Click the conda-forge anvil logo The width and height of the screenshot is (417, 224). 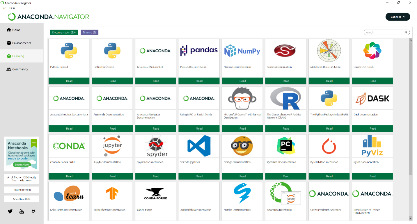(x=156, y=194)
